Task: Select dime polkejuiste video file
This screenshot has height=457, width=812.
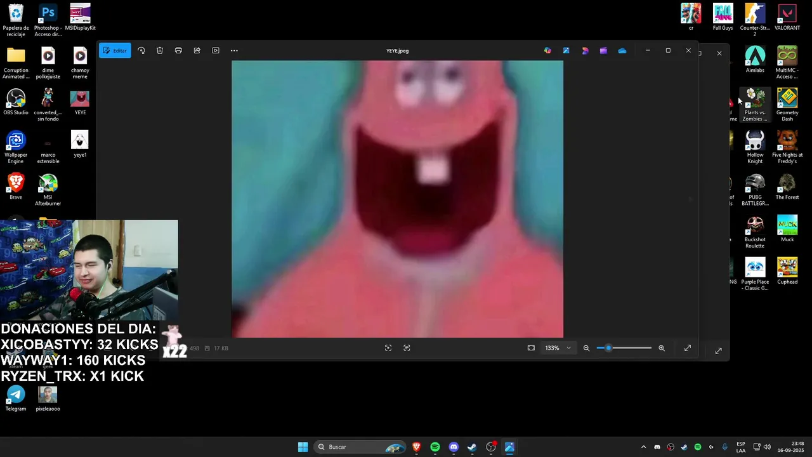Action: 48,63
